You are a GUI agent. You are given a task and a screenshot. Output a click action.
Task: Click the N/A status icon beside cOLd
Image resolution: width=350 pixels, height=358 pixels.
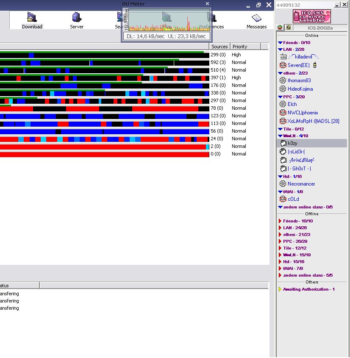pyautogui.click(x=283, y=199)
